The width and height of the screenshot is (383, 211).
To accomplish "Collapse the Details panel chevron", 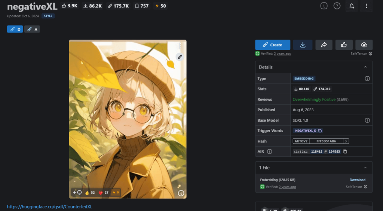I will [x=365, y=67].
